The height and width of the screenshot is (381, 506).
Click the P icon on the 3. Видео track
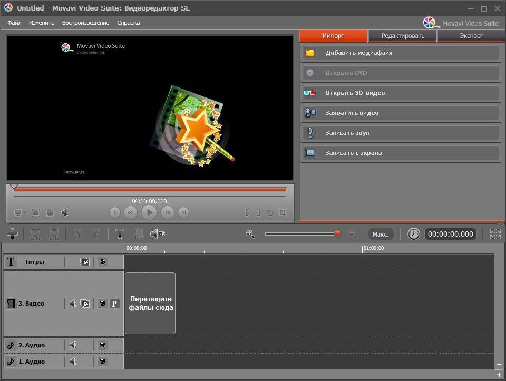coord(114,304)
